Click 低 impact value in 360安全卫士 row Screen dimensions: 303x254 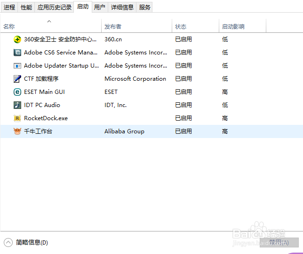pyautogui.click(x=225, y=39)
